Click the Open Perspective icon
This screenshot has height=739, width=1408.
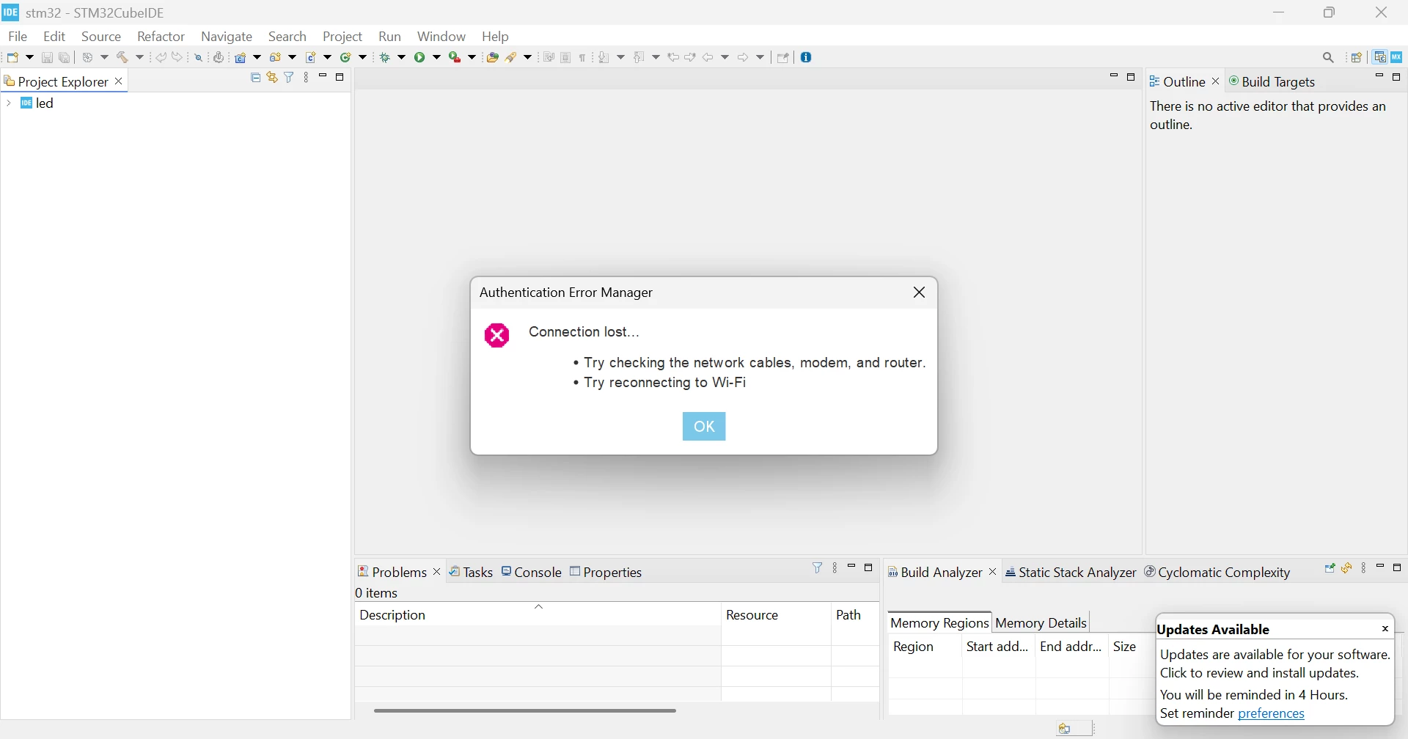pos(1357,58)
